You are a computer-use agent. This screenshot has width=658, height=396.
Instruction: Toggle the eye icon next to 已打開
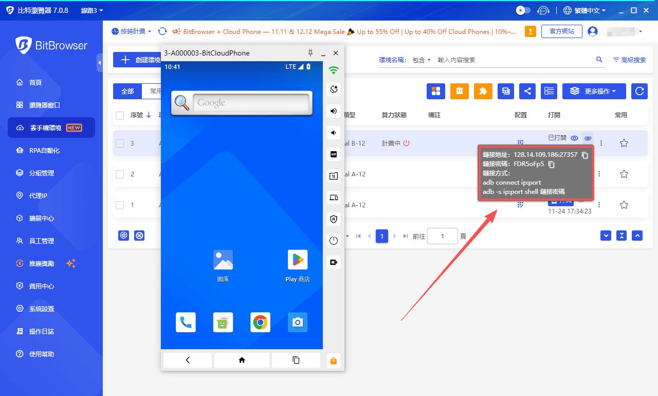(575, 138)
